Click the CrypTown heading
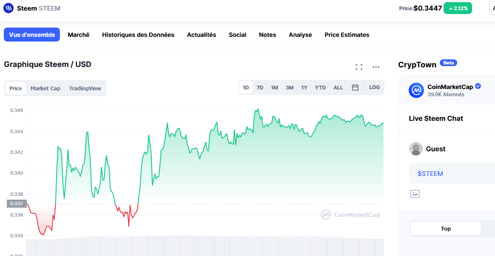 pyautogui.click(x=417, y=64)
